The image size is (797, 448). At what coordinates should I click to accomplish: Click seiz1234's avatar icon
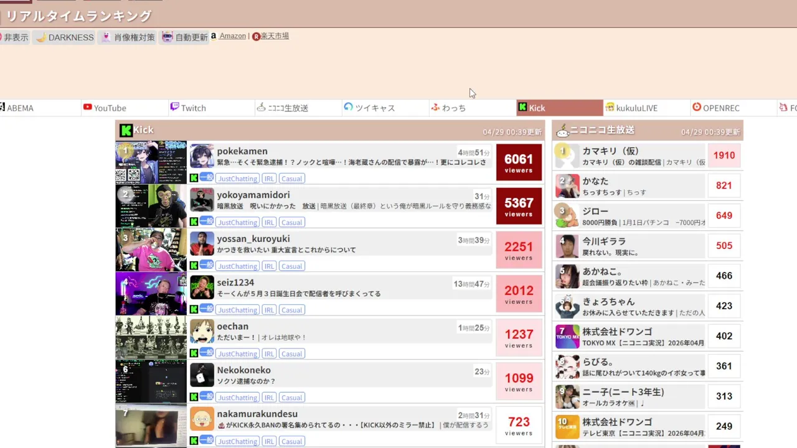pyautogui.click(x=202, y=287)
